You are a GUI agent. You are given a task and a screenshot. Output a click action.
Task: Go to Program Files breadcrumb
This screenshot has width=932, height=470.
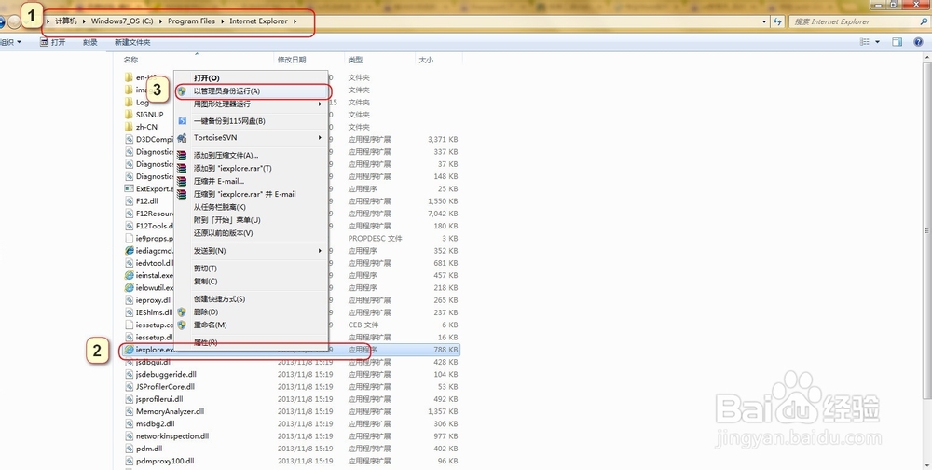191,21
